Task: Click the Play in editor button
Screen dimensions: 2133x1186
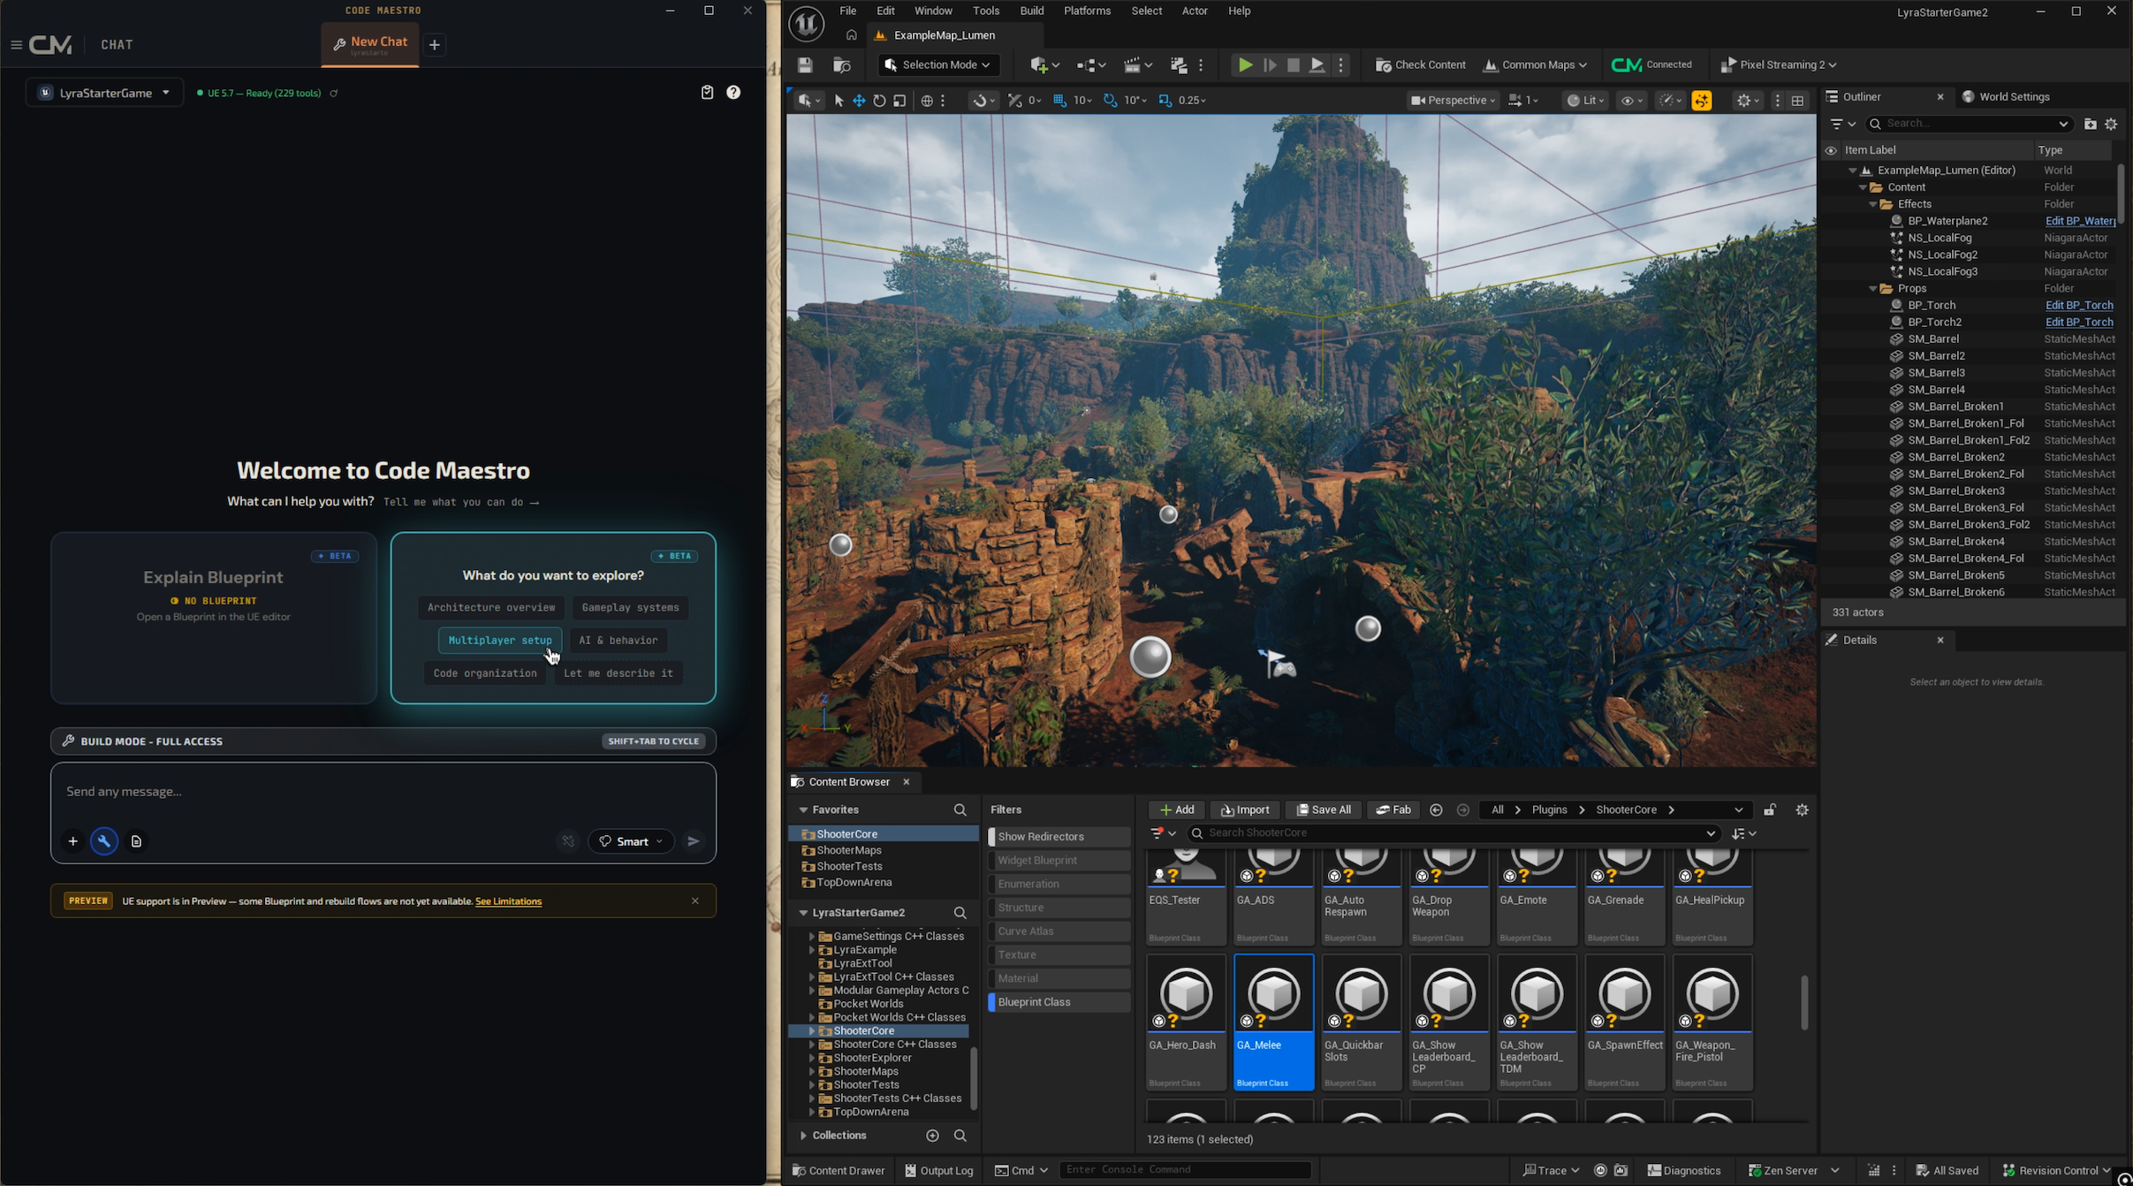Action: pos(1244,65)
